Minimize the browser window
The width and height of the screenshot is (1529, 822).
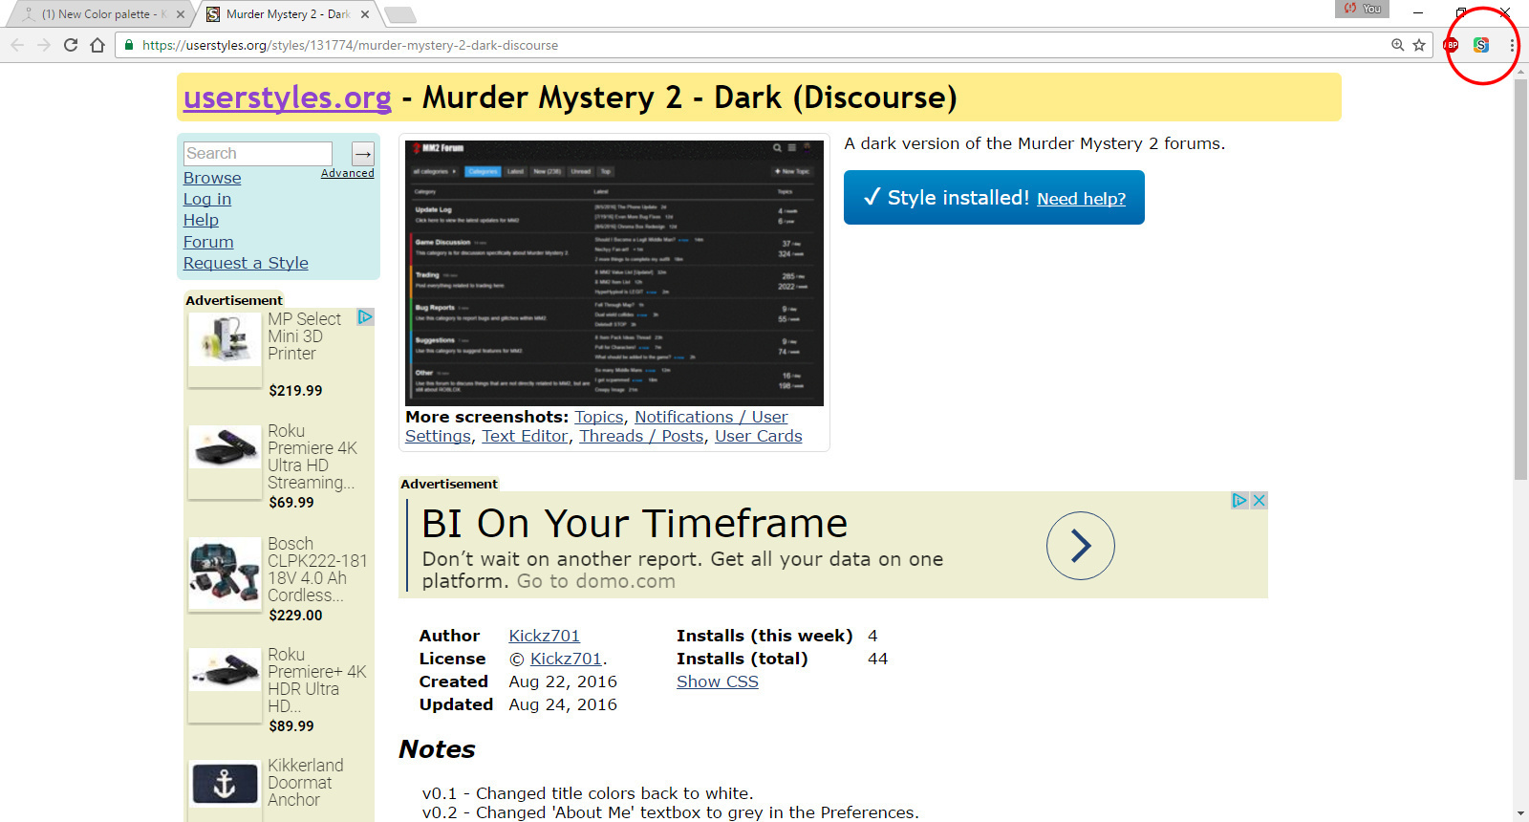[1418, 12]
